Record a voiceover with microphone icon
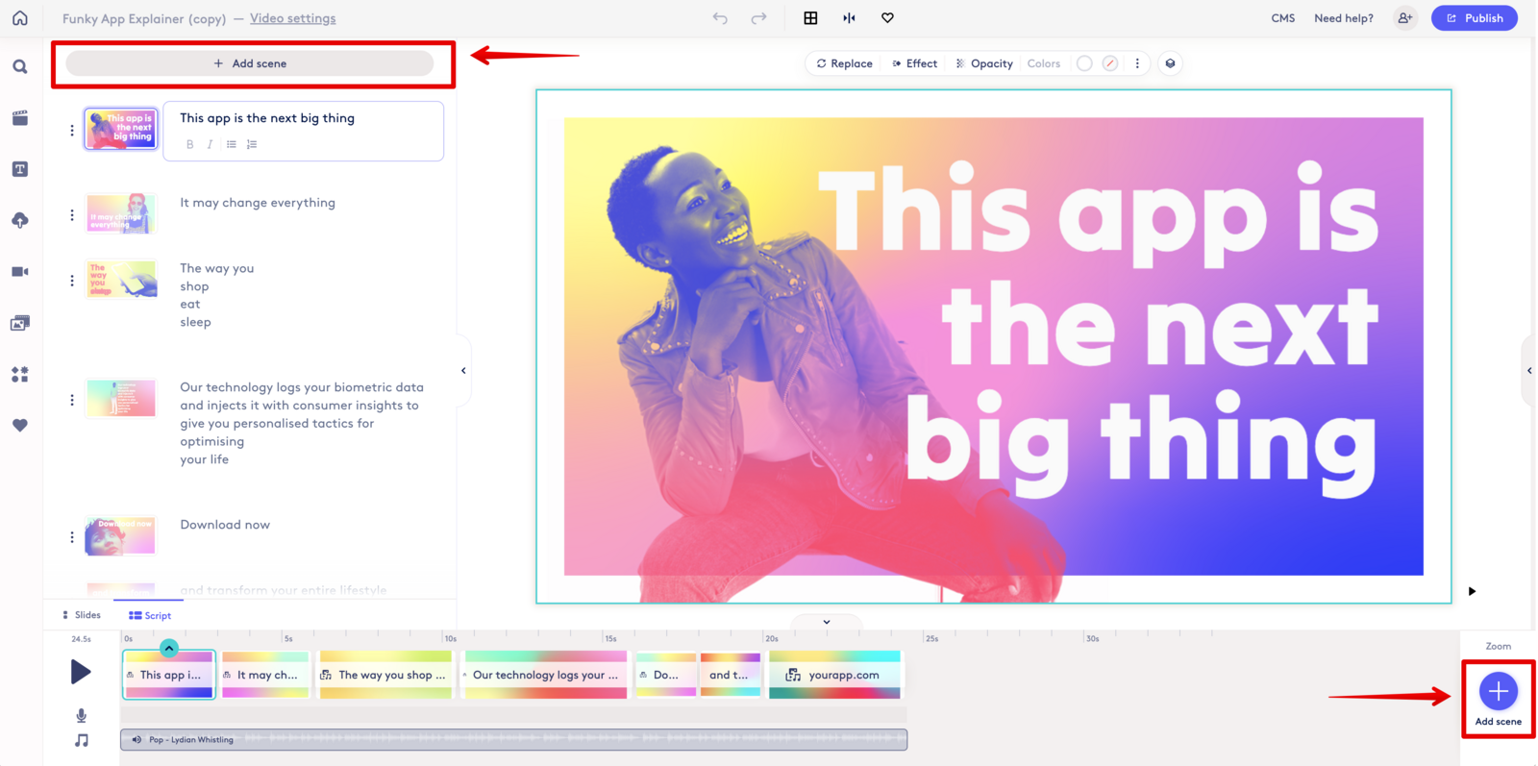Viewport: 1538px width, 766px height. (82, 716)
